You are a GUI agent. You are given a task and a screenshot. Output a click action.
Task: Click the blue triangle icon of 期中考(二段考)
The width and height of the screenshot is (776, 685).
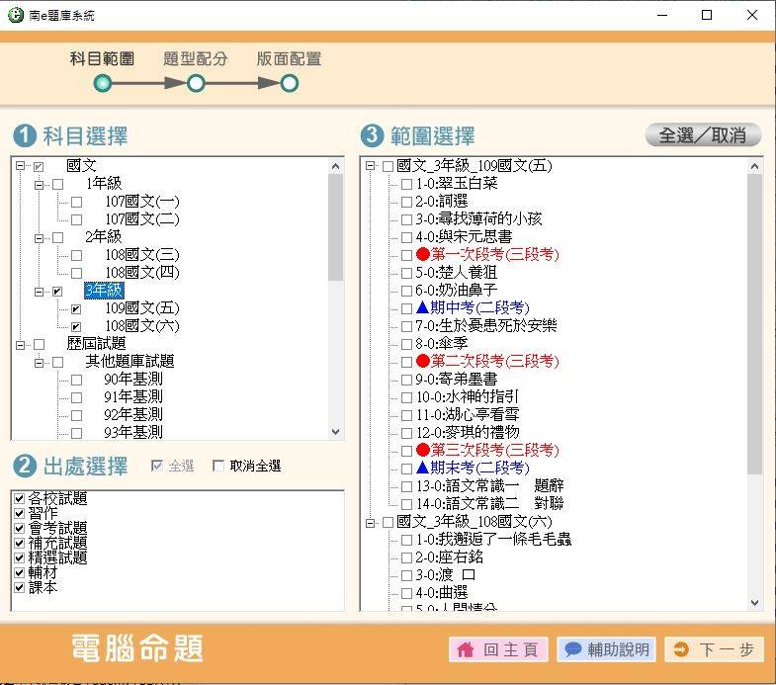pyautogui.click(x=423, y=307)
